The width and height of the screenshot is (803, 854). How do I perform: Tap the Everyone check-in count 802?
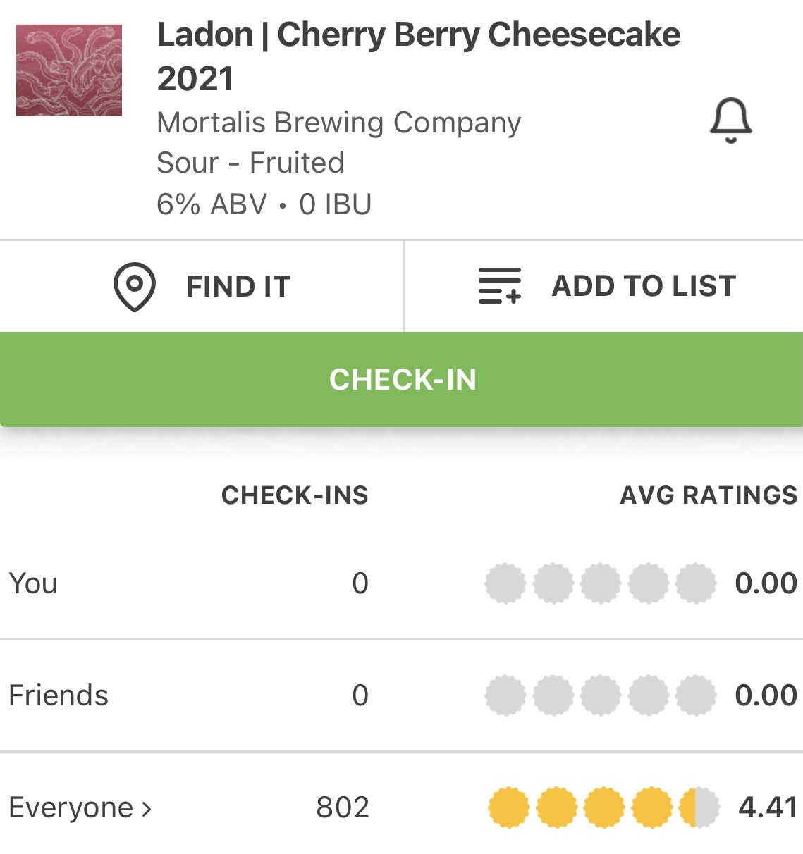pyautogui.click(x=343, y=807)
